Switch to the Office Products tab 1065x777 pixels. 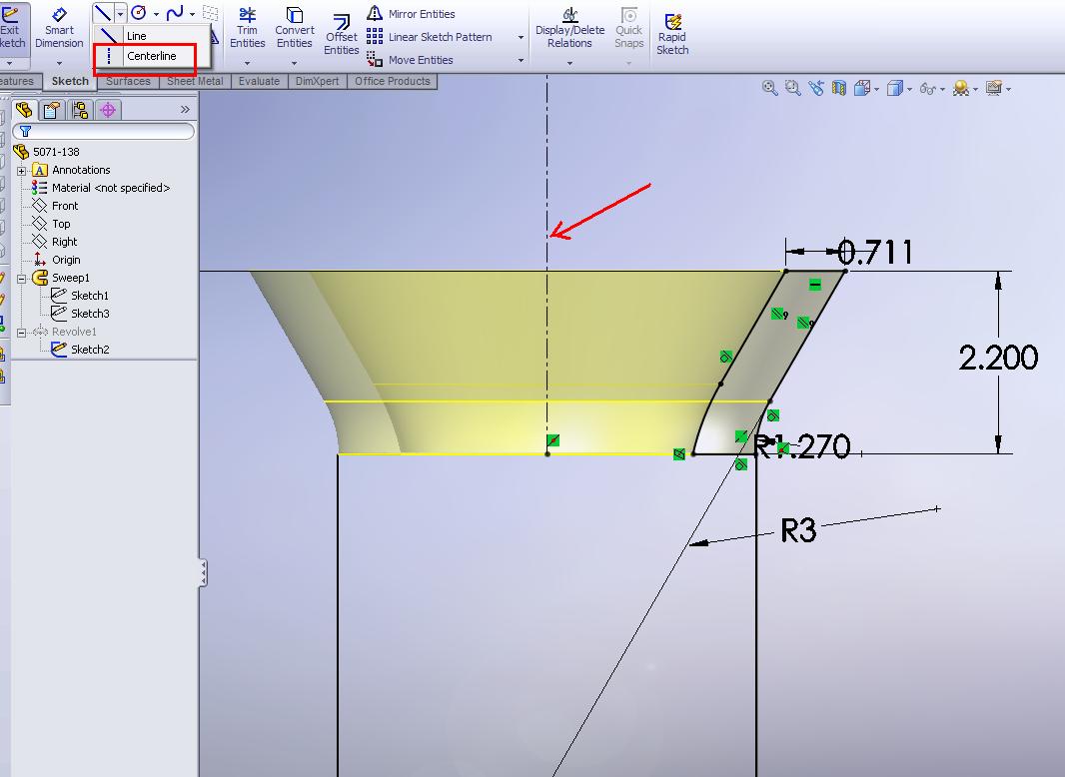[x=393, y=81]
